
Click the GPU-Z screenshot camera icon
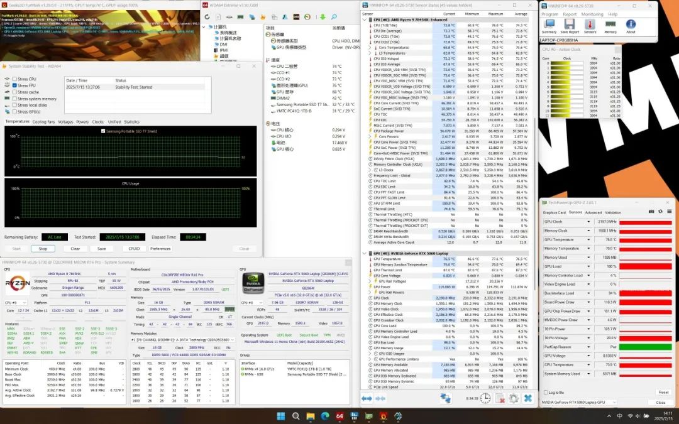[651, 212]
